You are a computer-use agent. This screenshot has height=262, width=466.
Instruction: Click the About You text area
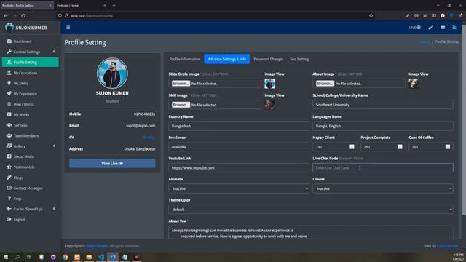[311, 233]
